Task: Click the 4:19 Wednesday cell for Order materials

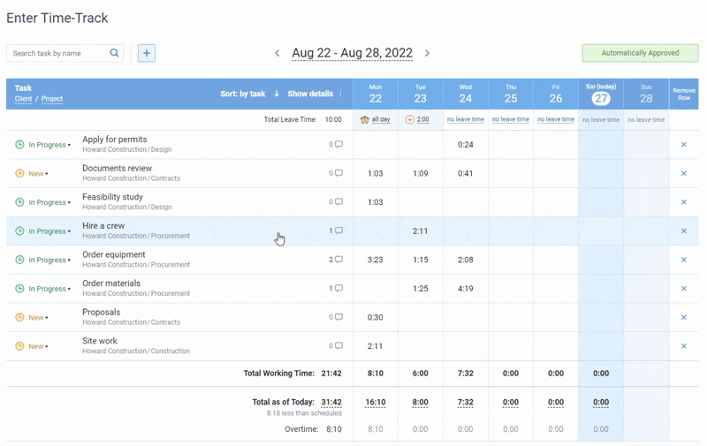Action: [466, 289]
